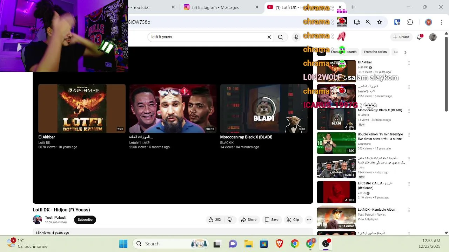Launch Brave browser from taskbar

279,244
